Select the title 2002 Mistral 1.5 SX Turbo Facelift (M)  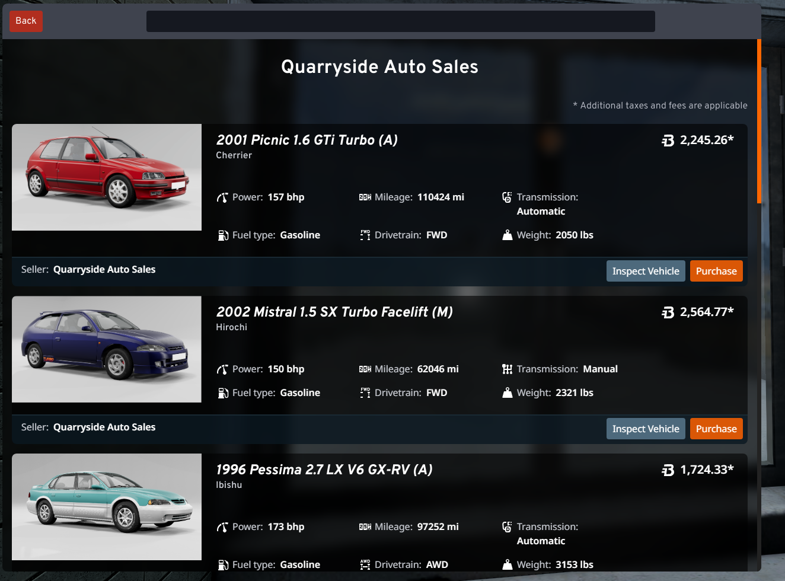334,312
